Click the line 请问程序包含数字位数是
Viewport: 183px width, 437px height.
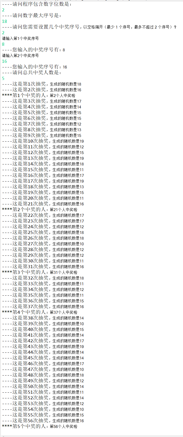click(x=37, y=4)
